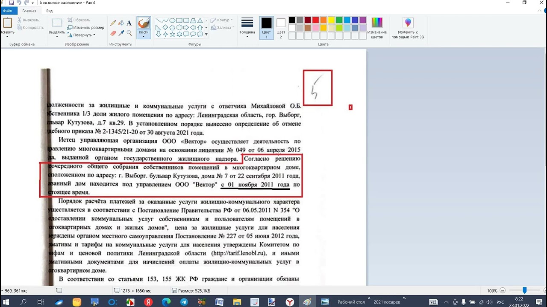This screenshot has height=307, width=547.
Task: Open the Select (Выделить) dropdown arrow
Action: [57, 36]
